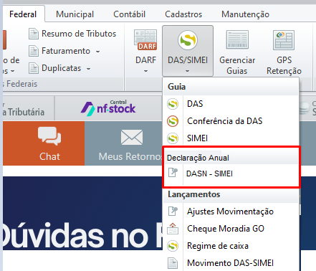The height and width of the screenshot is (271, 316).
Task: Click the Cheque Moradia GO icon
Action: (x=173, y=229)
